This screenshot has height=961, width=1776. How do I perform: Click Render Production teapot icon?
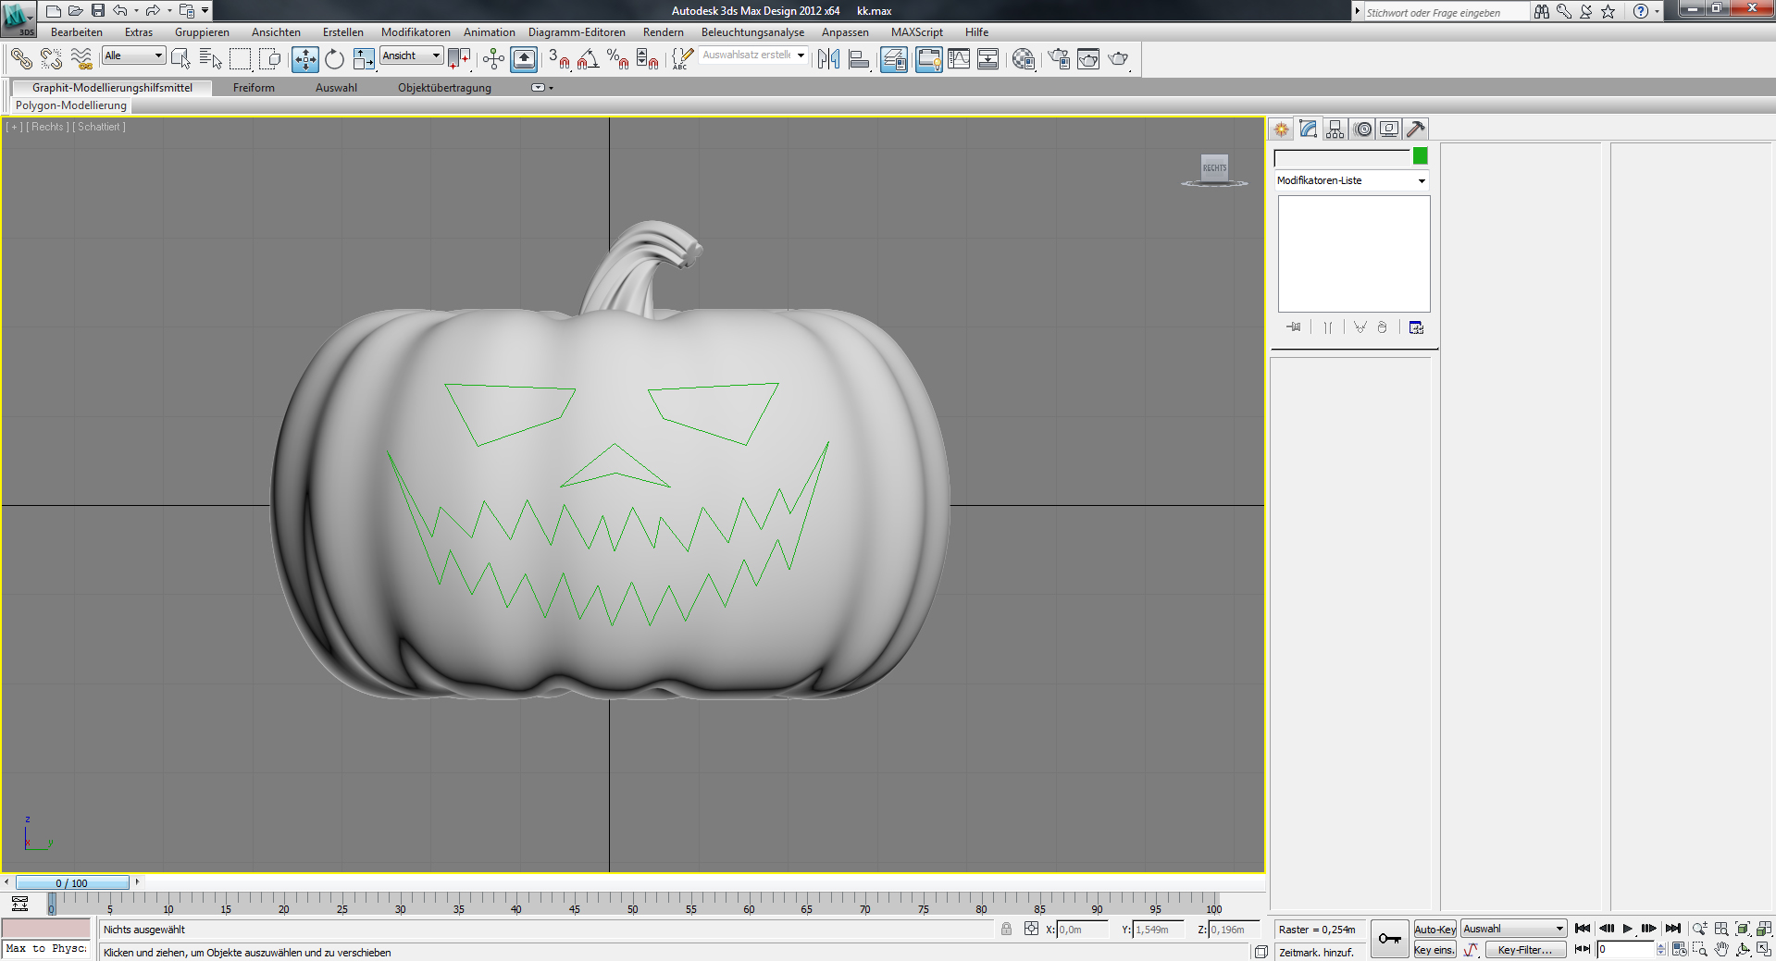click(x=1119, y=59)
